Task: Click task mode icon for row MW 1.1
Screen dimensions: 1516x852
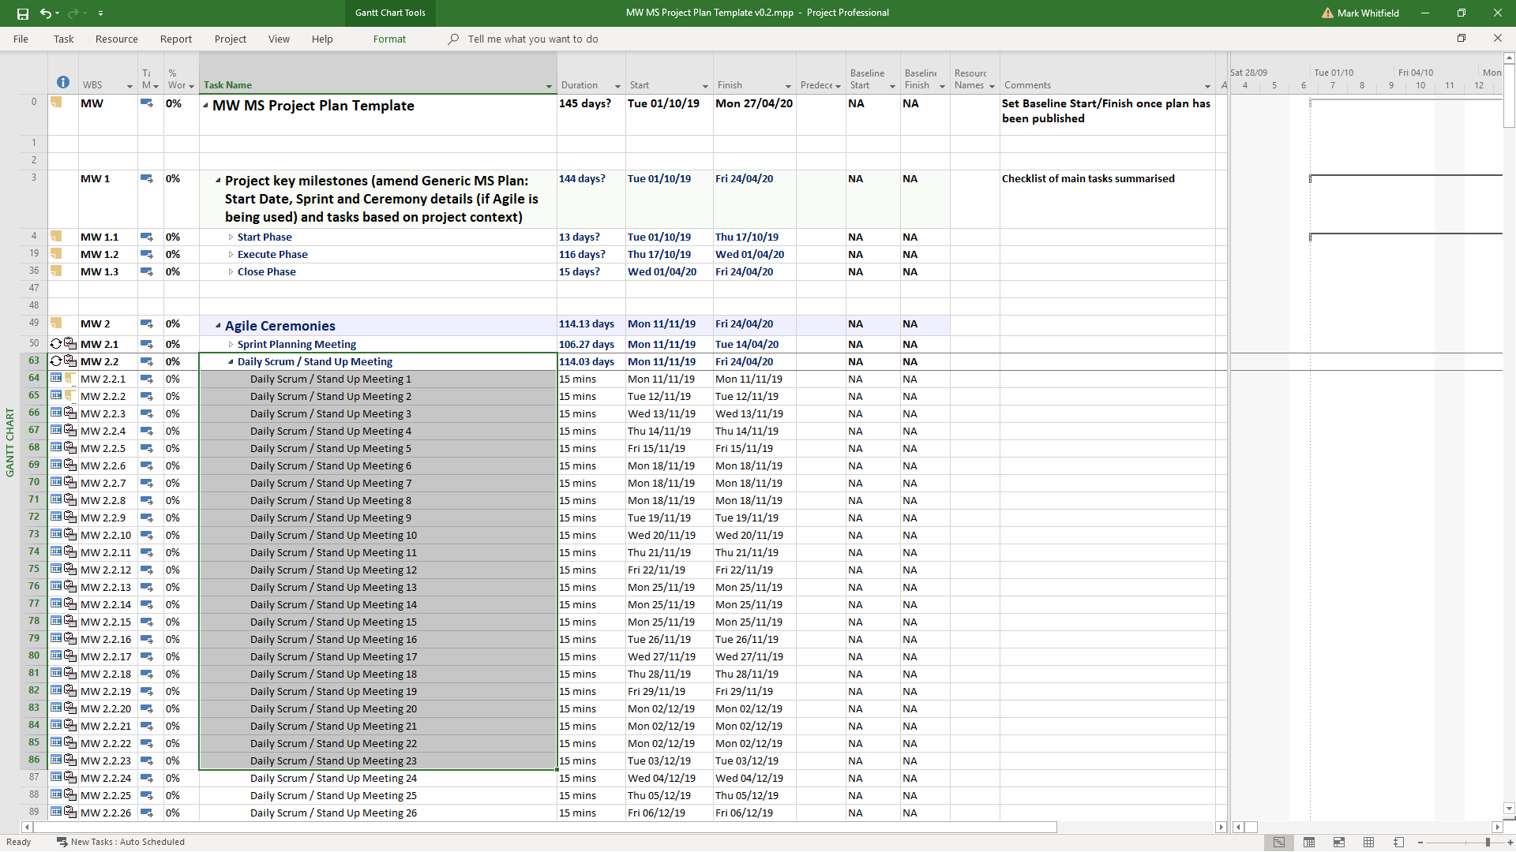Action: pos(147,237)
